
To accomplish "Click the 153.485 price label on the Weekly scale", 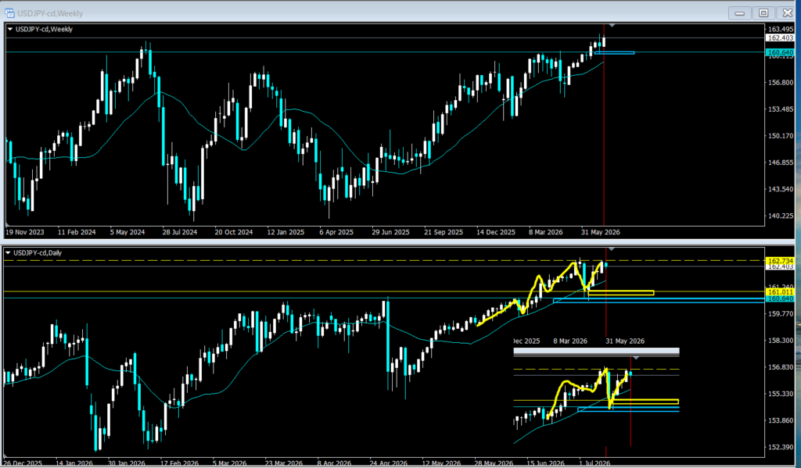I will pos(781,109).
